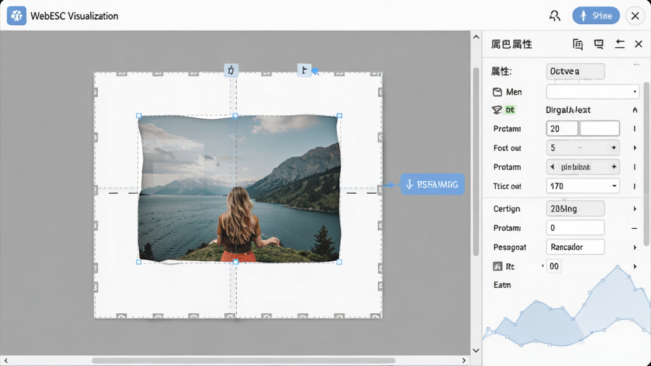
Task: Click the Protam field containing 20
Action: coord(562,128)
